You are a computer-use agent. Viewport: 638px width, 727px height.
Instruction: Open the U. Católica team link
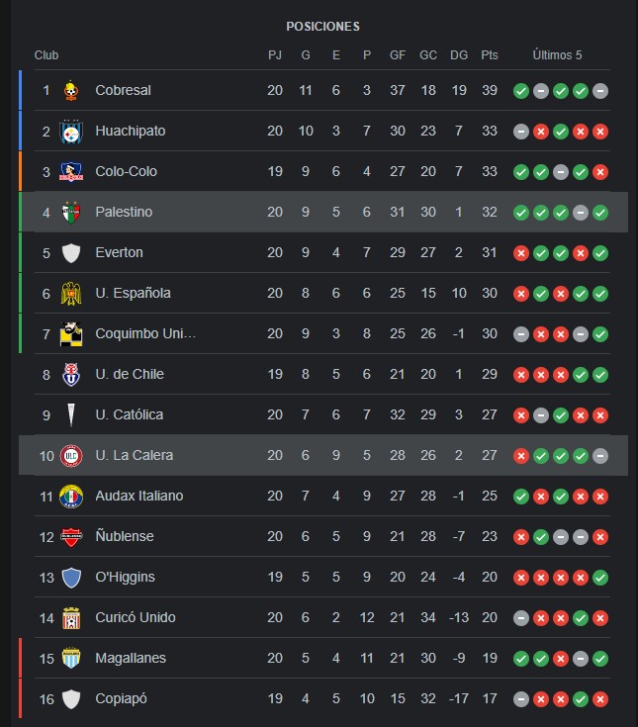point(130,415)
